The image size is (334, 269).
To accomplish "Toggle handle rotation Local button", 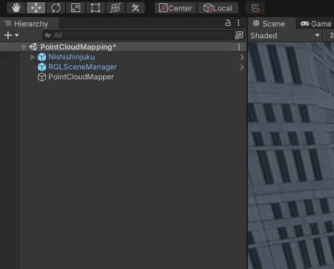I will (218, 8).
